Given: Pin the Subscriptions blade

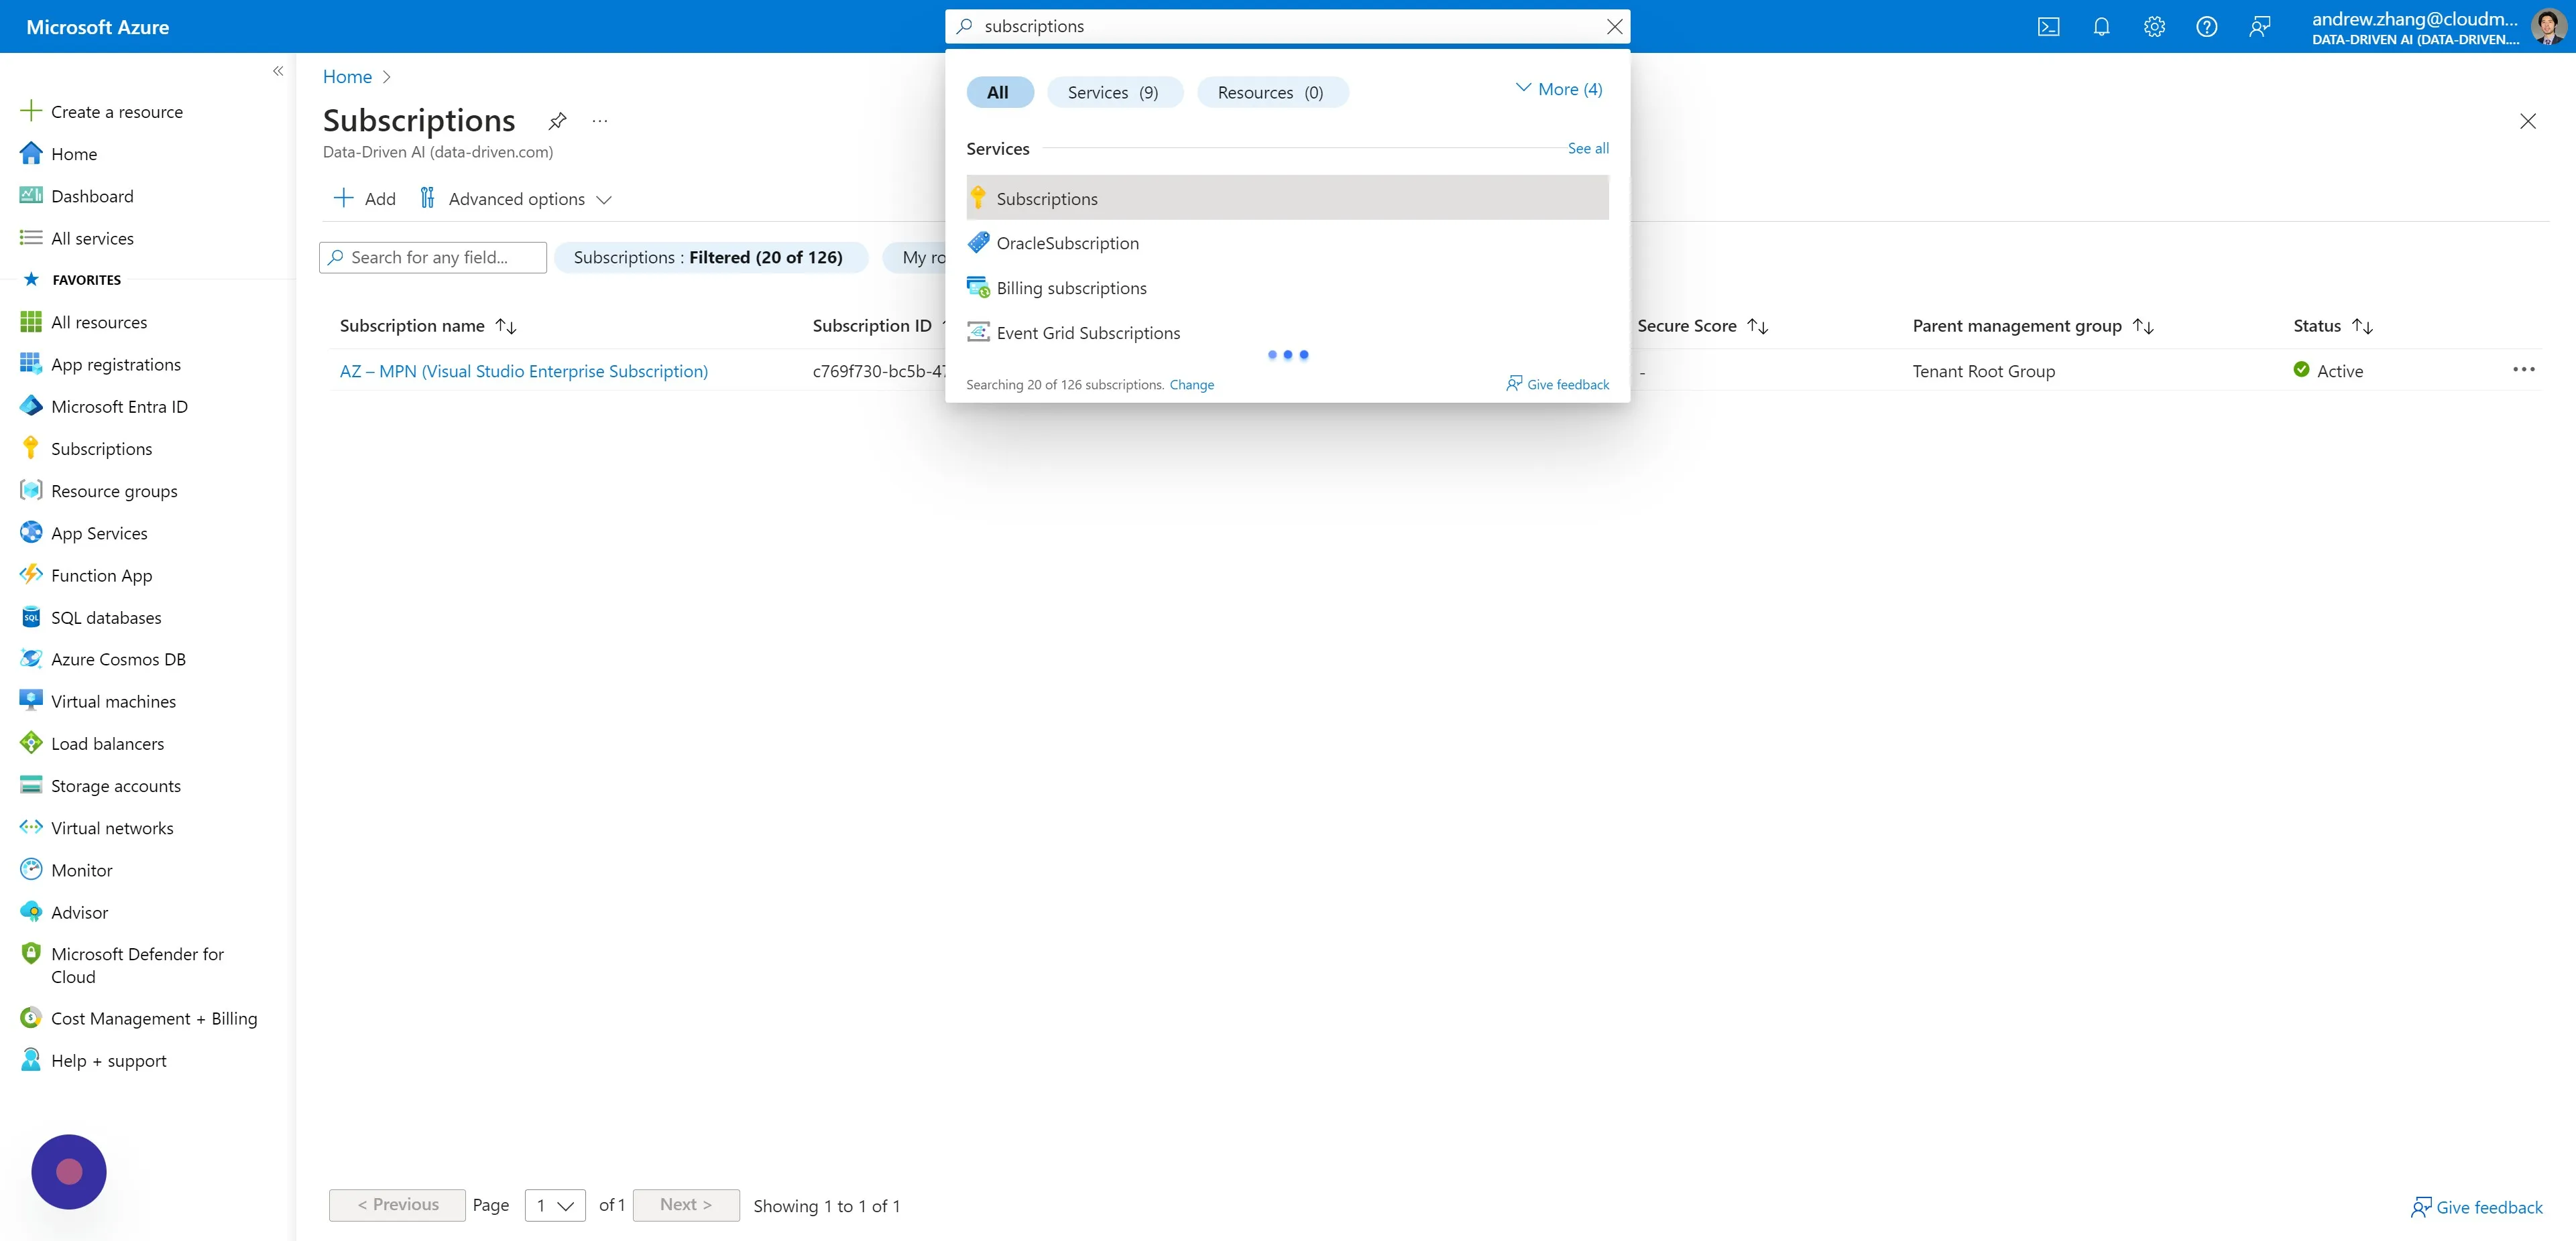Looking at the screenshot, I should click(x=557, y=121).
